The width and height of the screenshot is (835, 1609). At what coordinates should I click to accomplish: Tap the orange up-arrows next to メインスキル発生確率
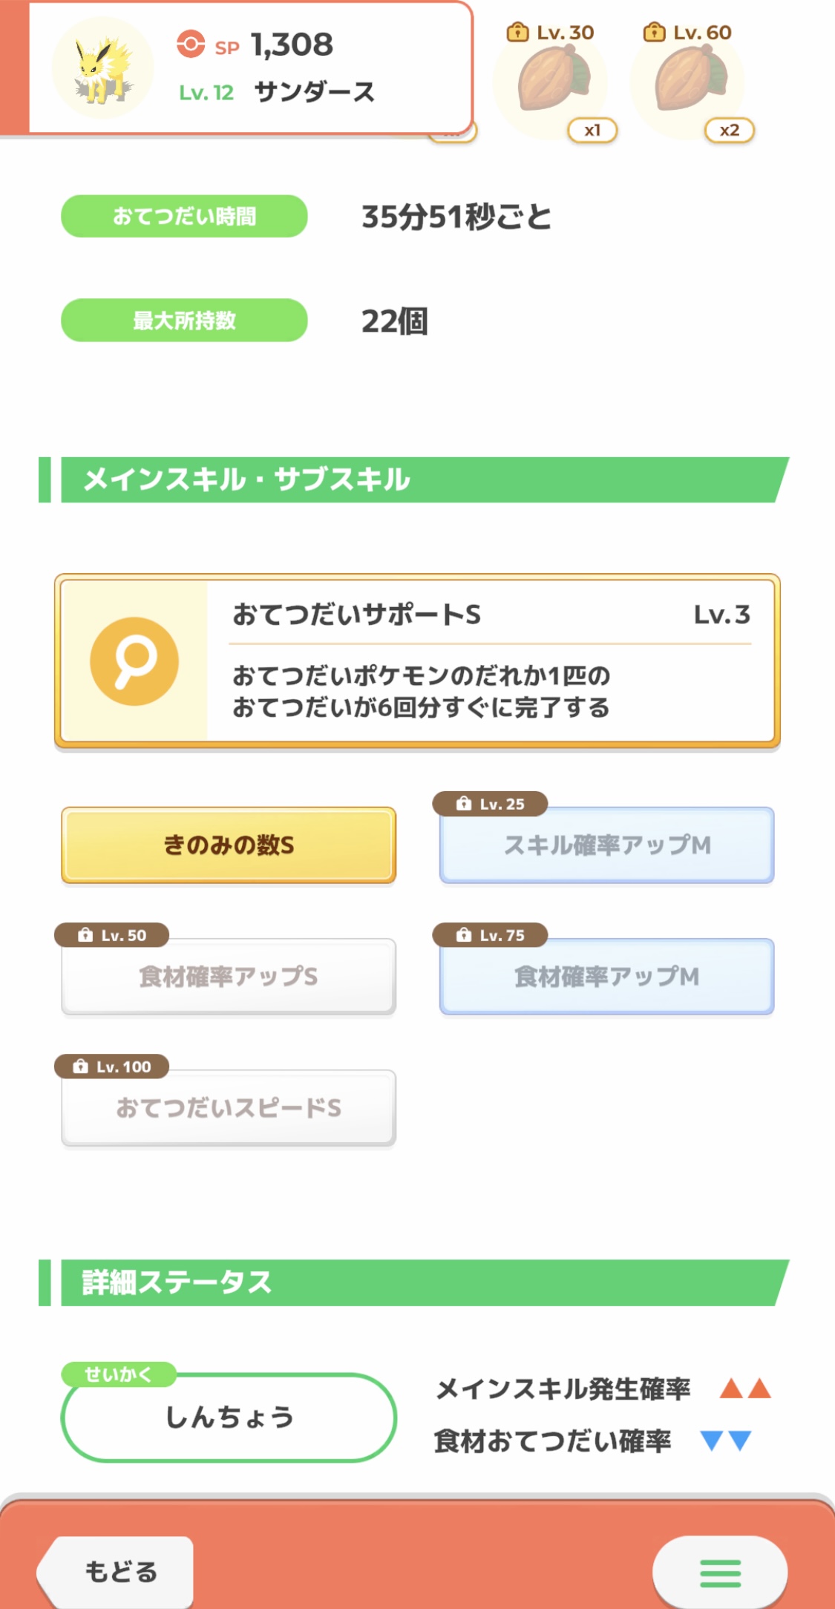click(x=745, y=1388)
